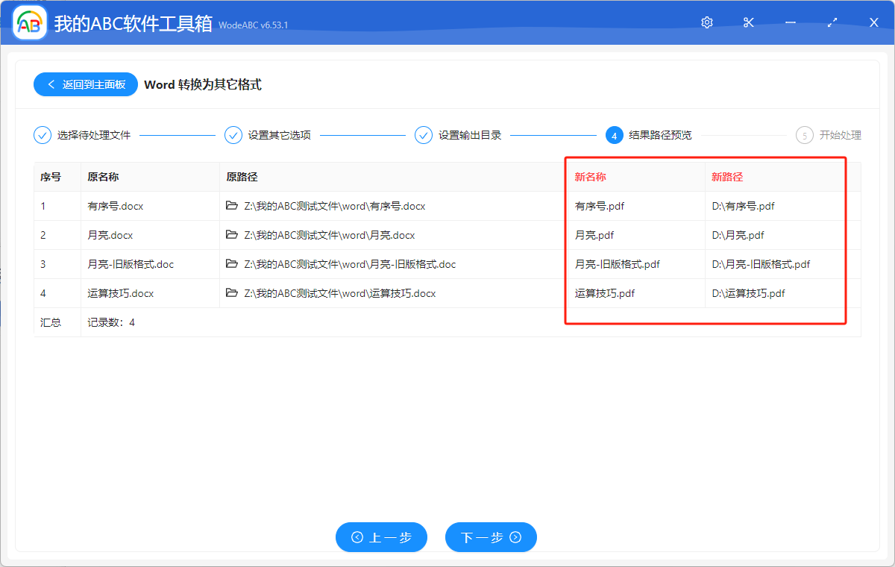This screenshot has width=895, height=567.
Task: Jump to step 5 开始处理
Action: [x=805, y=135]
